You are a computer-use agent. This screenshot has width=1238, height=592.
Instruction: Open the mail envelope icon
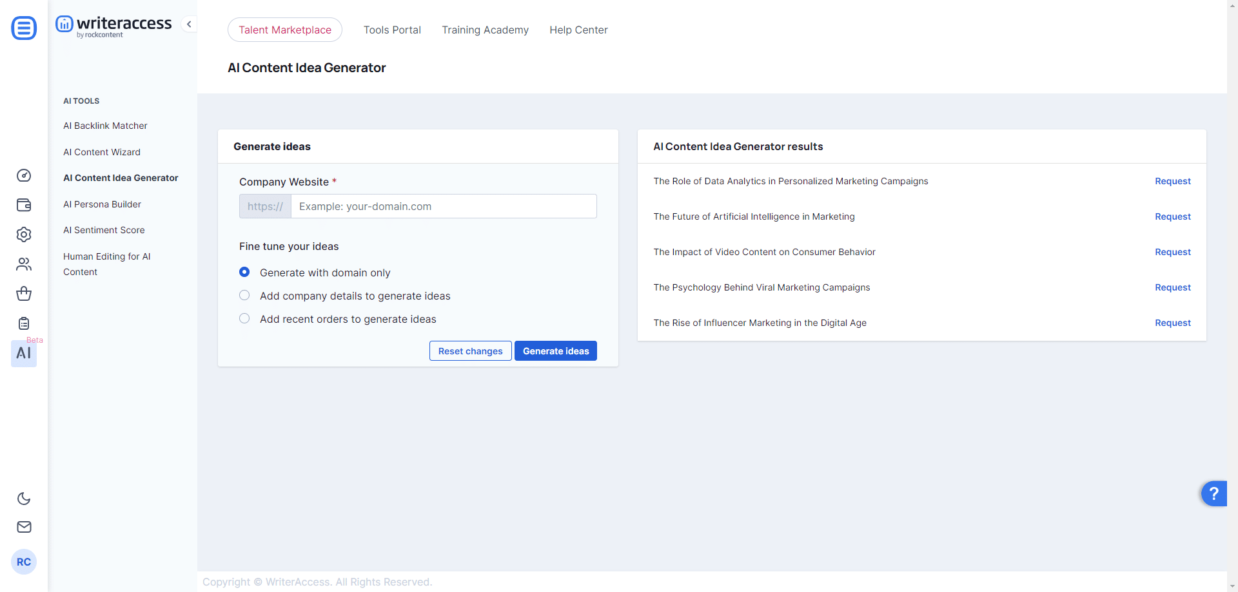(x=24, y=527)
